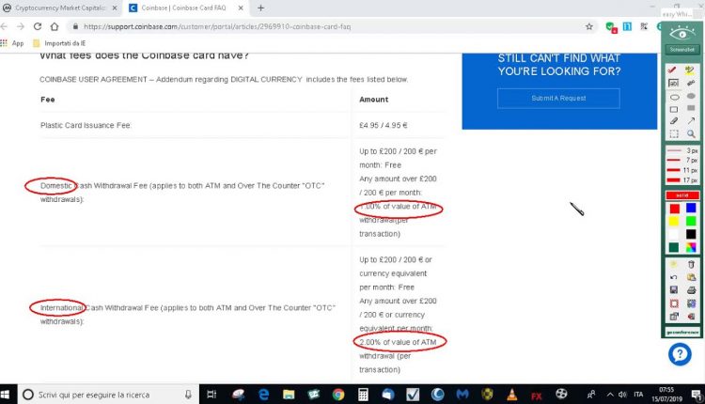Bookmark this page with the star icon
The image size is (705, 404).
[589, 26]
